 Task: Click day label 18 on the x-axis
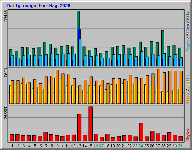tap(107, 146)
